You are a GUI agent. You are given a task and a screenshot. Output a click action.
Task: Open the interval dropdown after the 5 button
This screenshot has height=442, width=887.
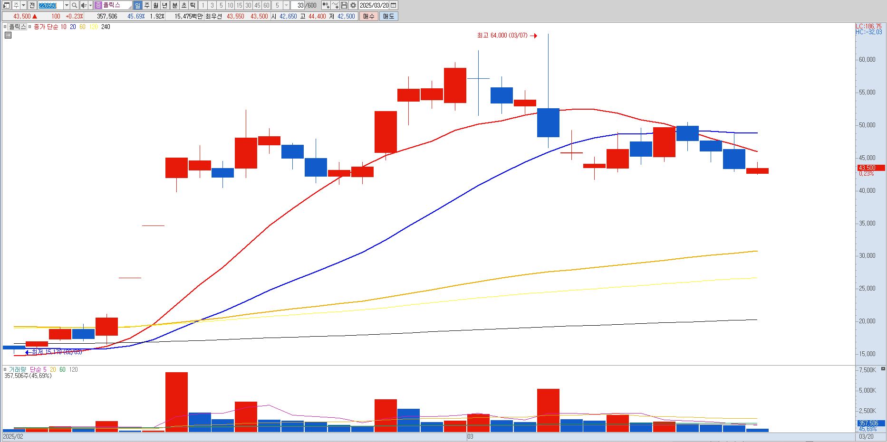[286, 5]
